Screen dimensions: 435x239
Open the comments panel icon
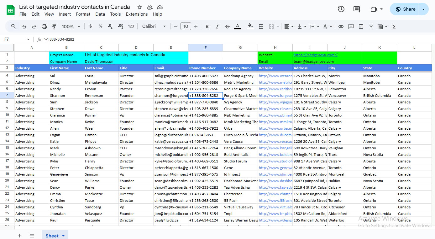357,9
